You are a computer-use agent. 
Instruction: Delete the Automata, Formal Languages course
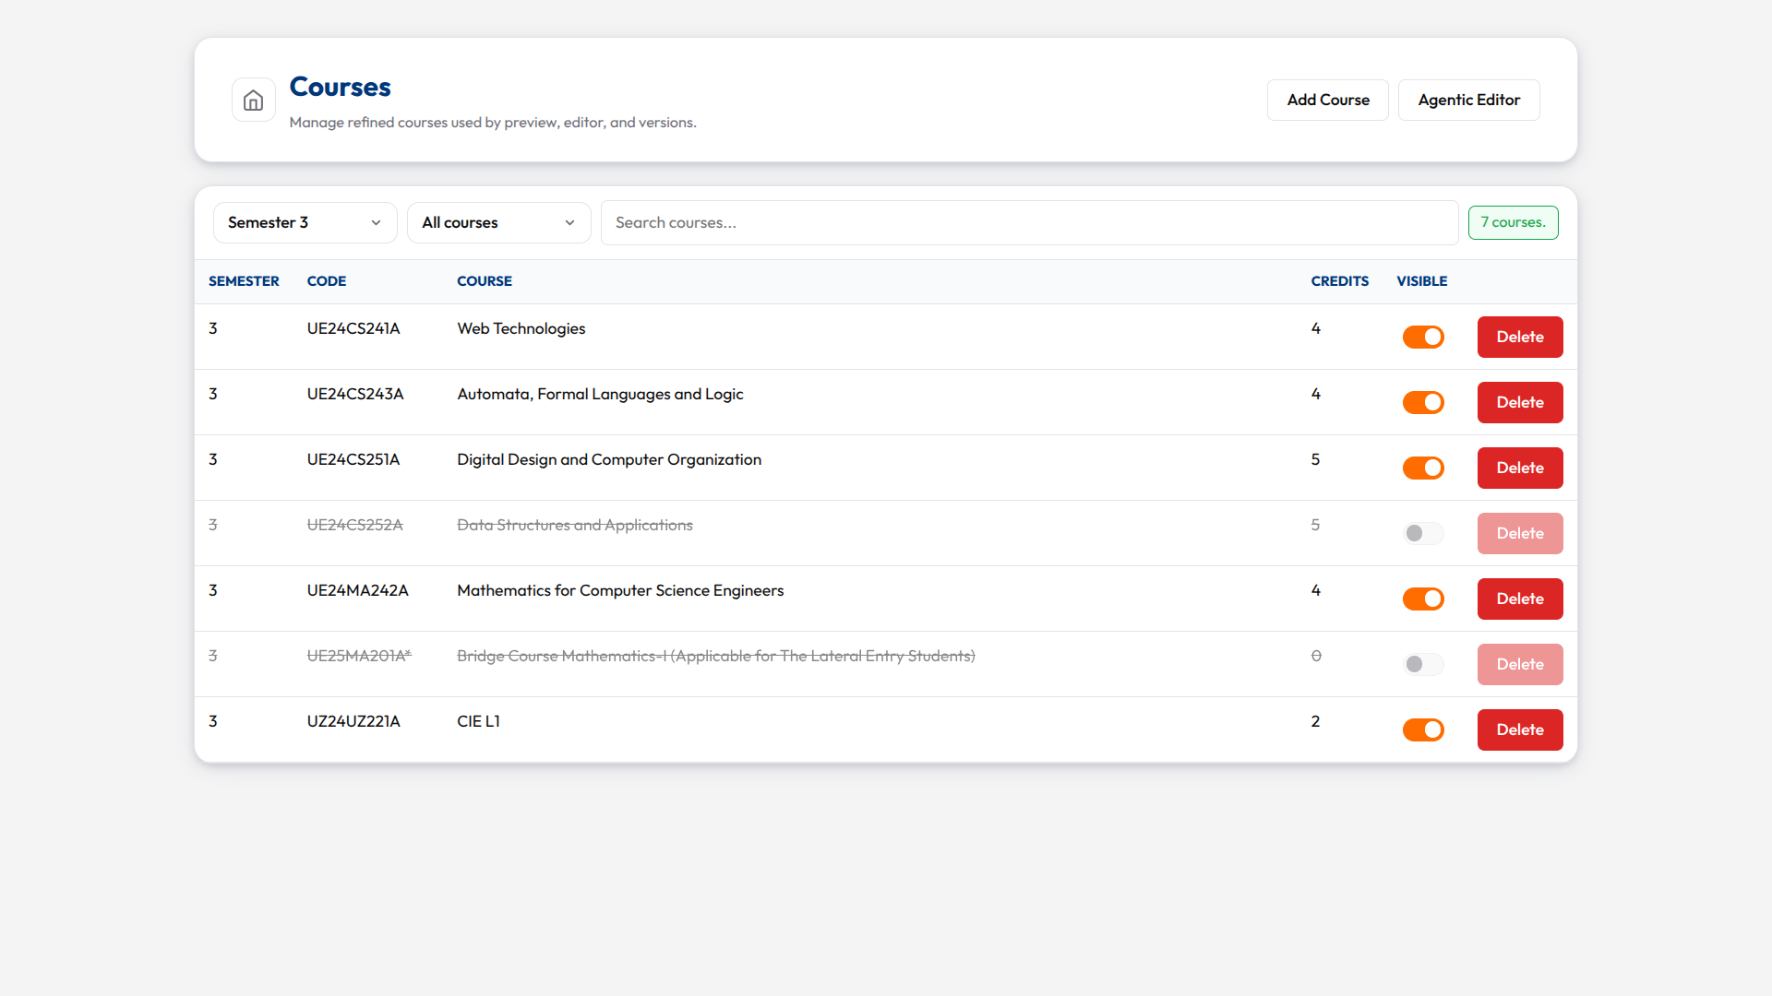pyautogui.click(x=1519, y=402)
